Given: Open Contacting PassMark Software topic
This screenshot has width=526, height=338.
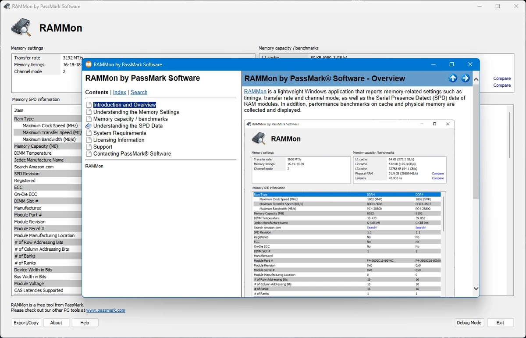Looking at the screenshot, I should click(132, 154).
